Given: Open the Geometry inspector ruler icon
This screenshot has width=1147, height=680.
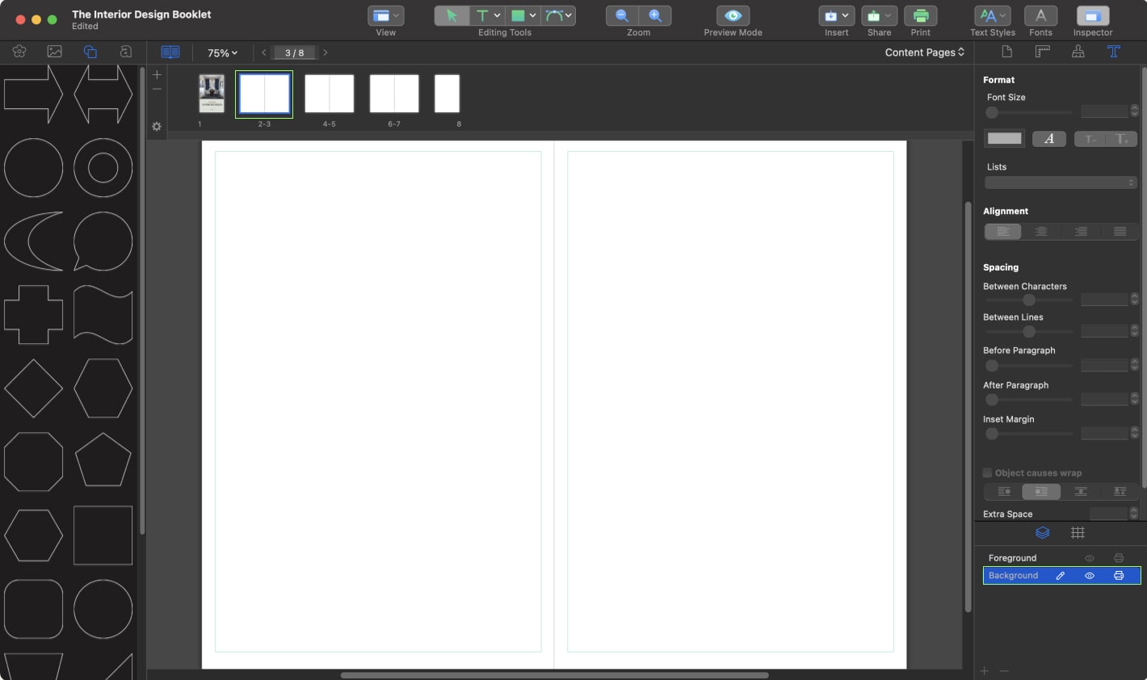Looking at the screenshot, I should (x=1042, y=52).
